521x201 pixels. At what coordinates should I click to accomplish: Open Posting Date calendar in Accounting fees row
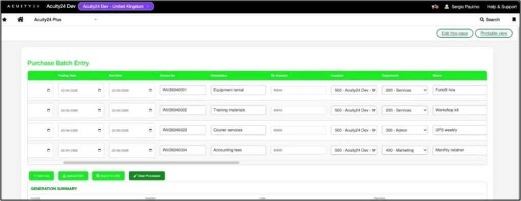(x=99, y=150)
